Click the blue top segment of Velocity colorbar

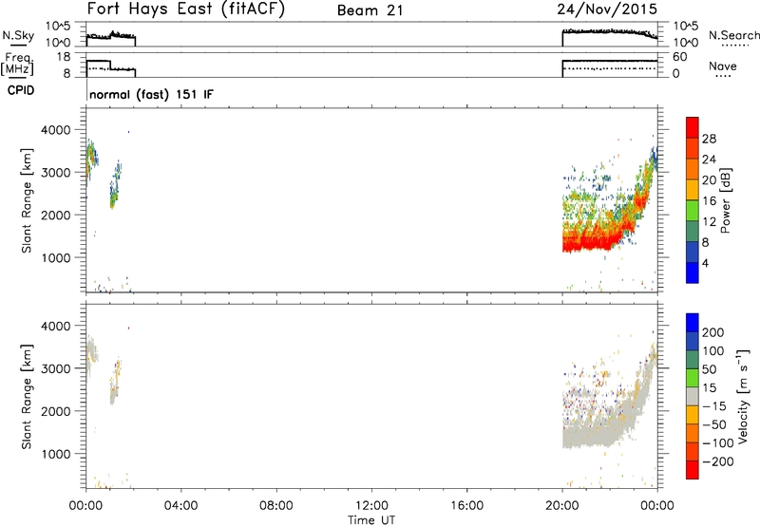pos(693,323)
